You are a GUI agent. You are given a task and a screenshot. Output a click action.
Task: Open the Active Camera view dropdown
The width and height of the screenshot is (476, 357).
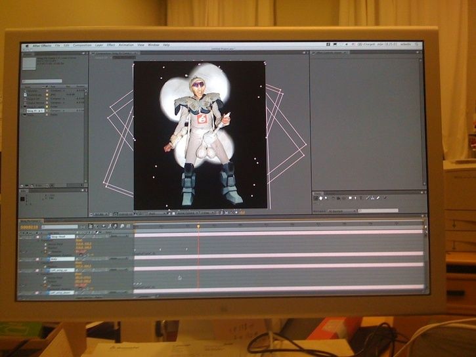(186, 213)
